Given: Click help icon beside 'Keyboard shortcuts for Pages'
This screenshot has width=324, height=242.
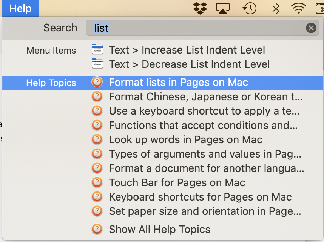Looking at the screenshot, I should [97, 196].
